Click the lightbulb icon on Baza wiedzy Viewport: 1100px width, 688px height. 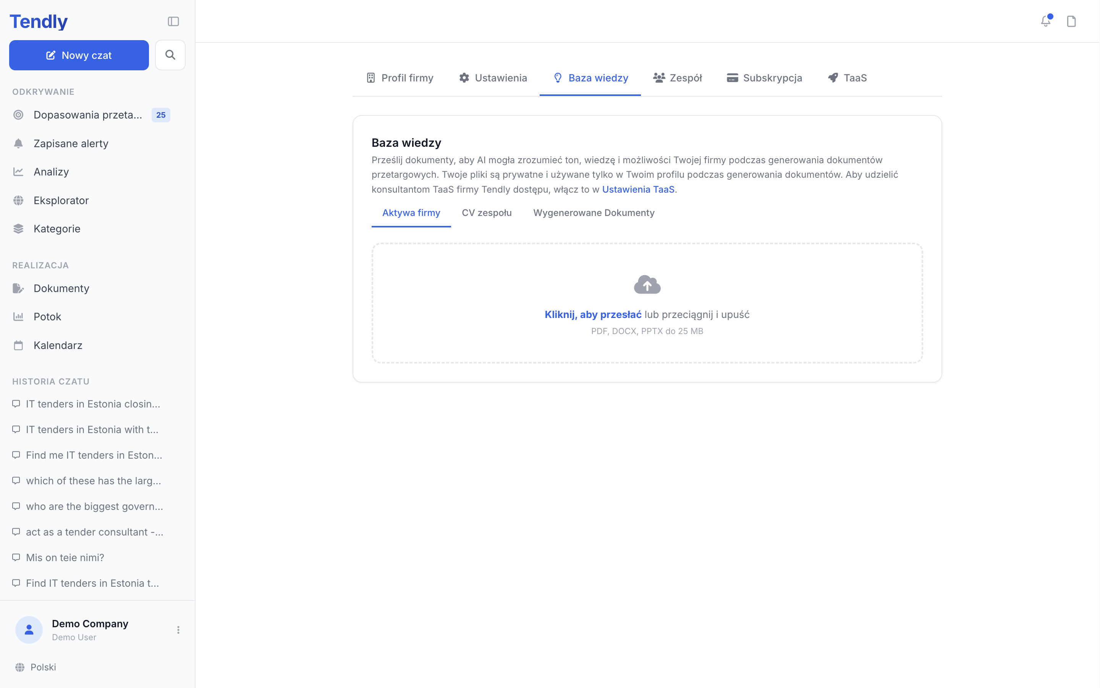pos(558,78)
